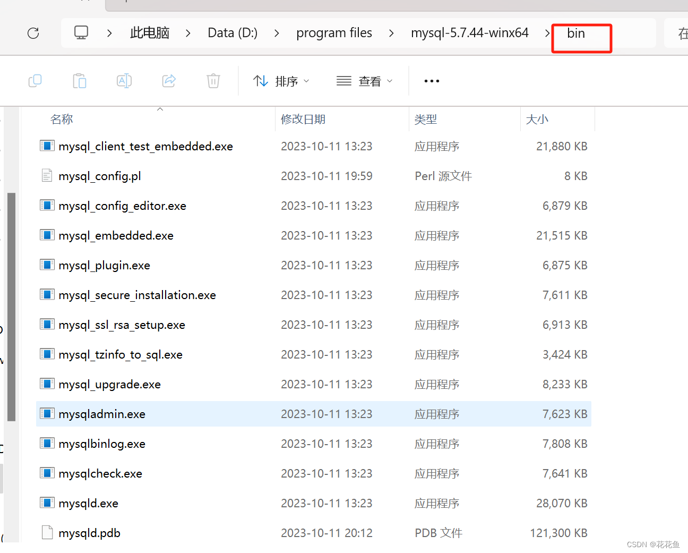Select the mysql_config.pl Perl source file

click(x=99, y=176)
